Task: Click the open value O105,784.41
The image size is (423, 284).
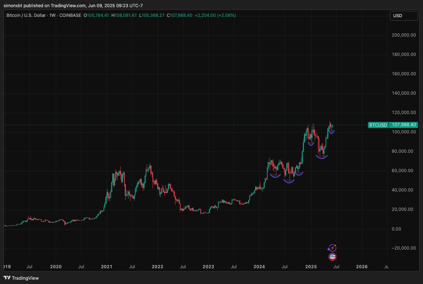Action: (96, 15)
